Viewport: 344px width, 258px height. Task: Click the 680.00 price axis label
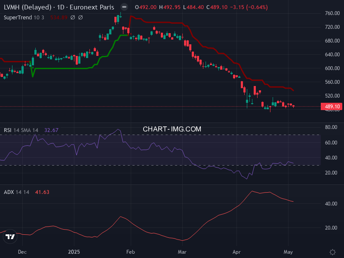click(x=332, y=41)
